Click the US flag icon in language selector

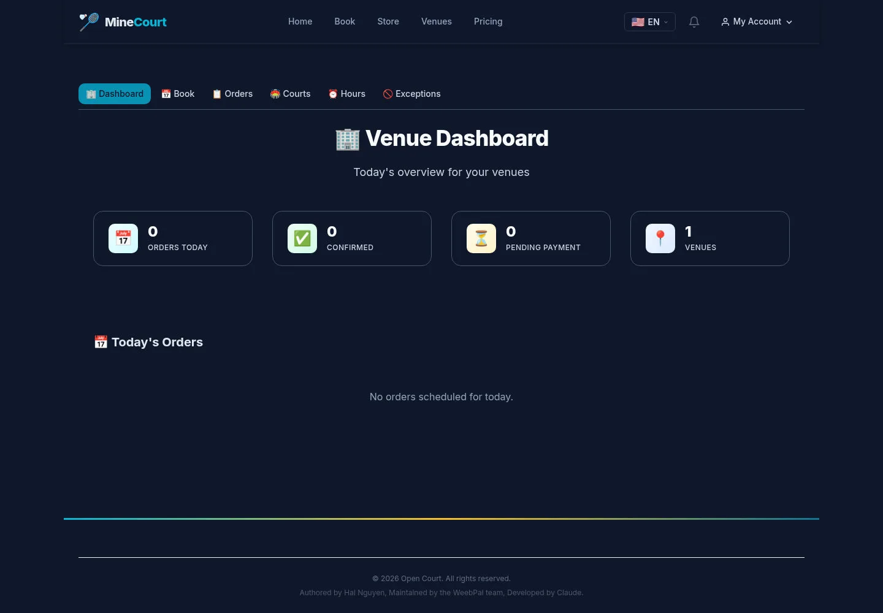coord(638,22)
